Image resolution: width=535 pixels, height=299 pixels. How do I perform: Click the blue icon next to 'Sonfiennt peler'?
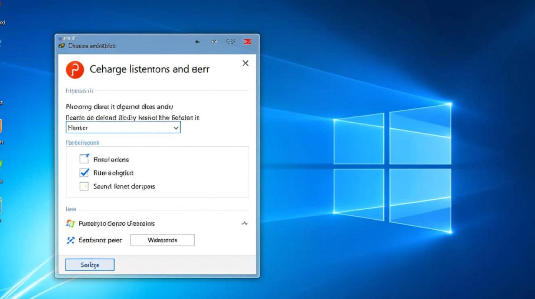point(70,240)
